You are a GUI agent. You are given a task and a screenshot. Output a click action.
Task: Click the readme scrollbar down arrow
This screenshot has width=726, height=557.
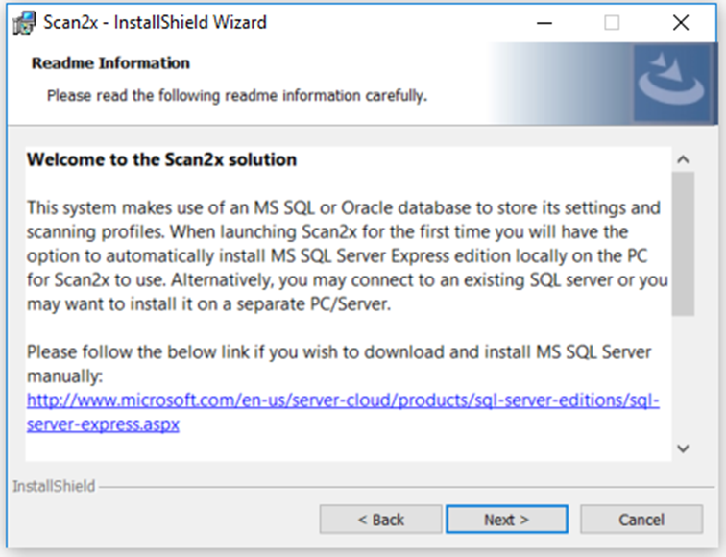click(x=683, y=448)
